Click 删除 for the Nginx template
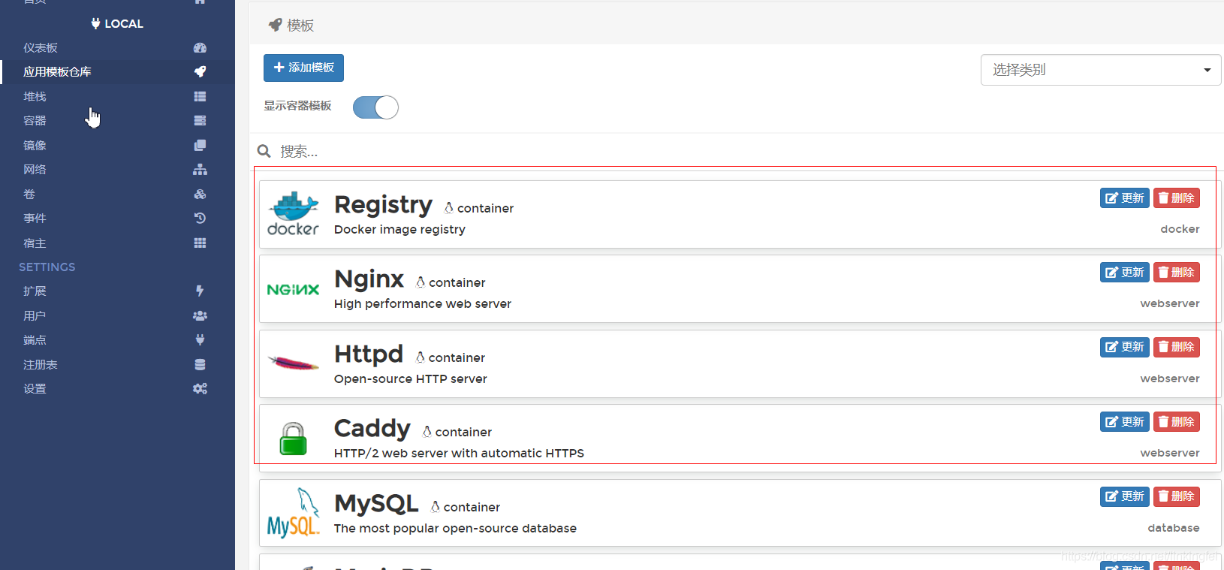The image size is (1224, 570). pos(1176,272)
